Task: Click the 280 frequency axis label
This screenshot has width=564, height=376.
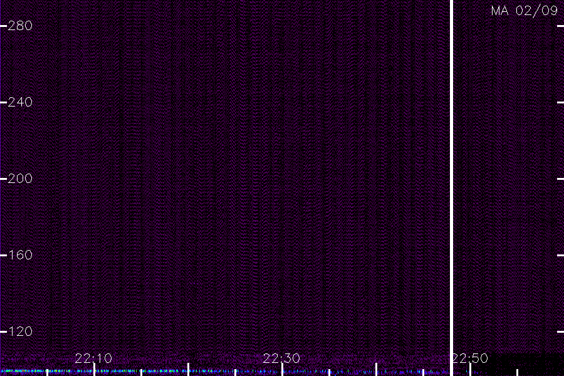Action: tap(20, 26)
